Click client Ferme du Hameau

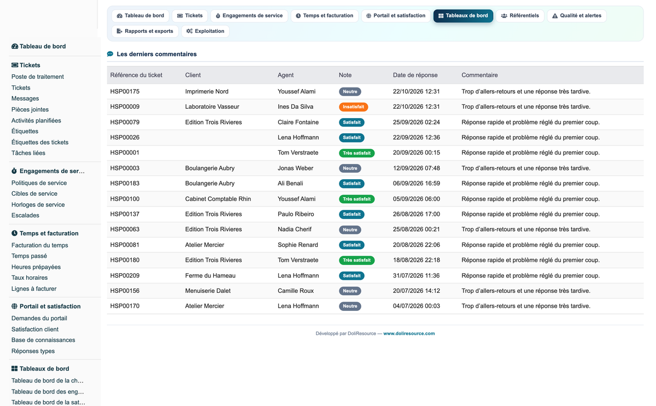(210, 275)
